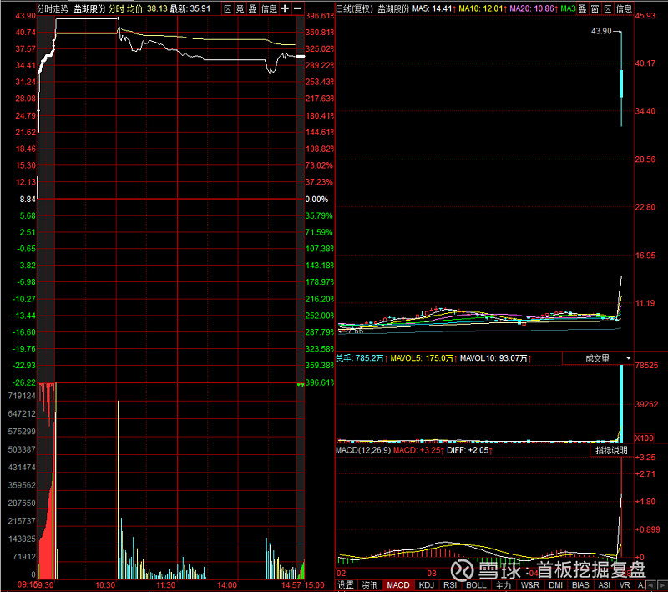
Task: Open the 资讯 news tab
Action: point(369,585)
